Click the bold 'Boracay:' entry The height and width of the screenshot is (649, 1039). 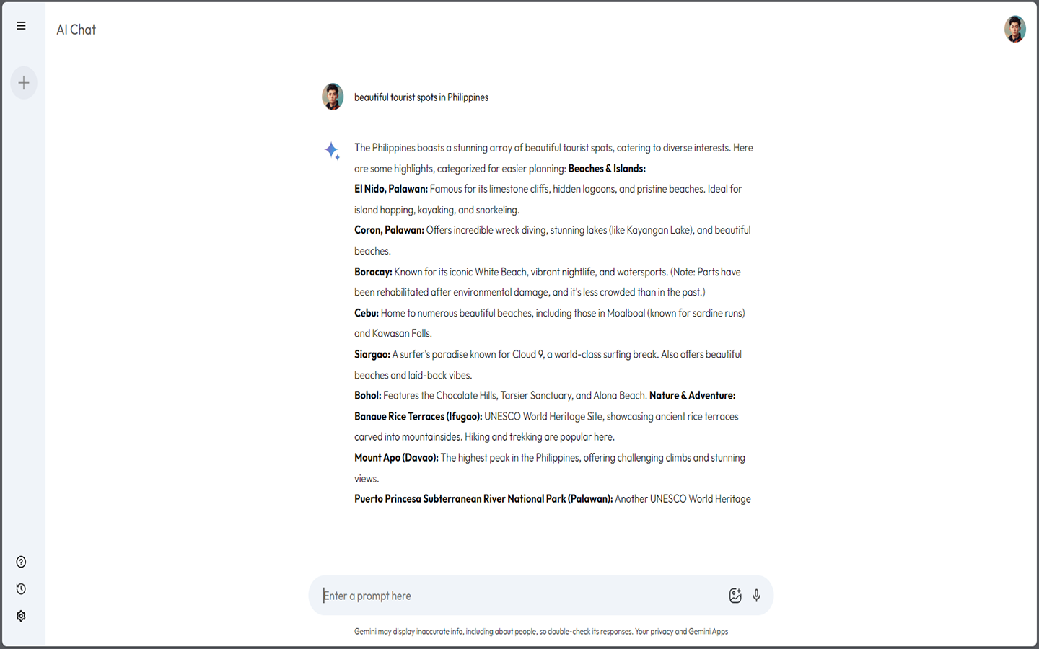point(373,272)
